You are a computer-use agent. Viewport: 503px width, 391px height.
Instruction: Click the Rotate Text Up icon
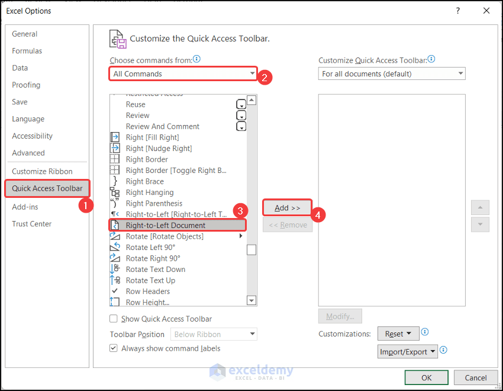pos(115,280)
